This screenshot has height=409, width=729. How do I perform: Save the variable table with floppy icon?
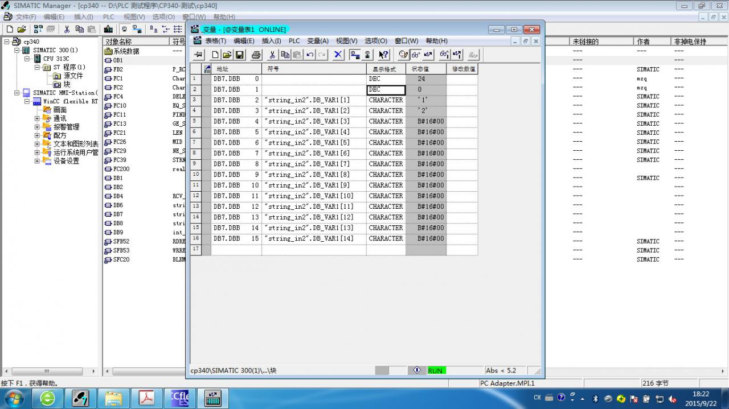[x=240, y=55]
